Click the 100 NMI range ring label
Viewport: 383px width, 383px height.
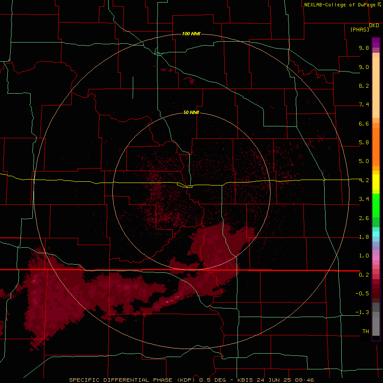[x=191, y=34]
